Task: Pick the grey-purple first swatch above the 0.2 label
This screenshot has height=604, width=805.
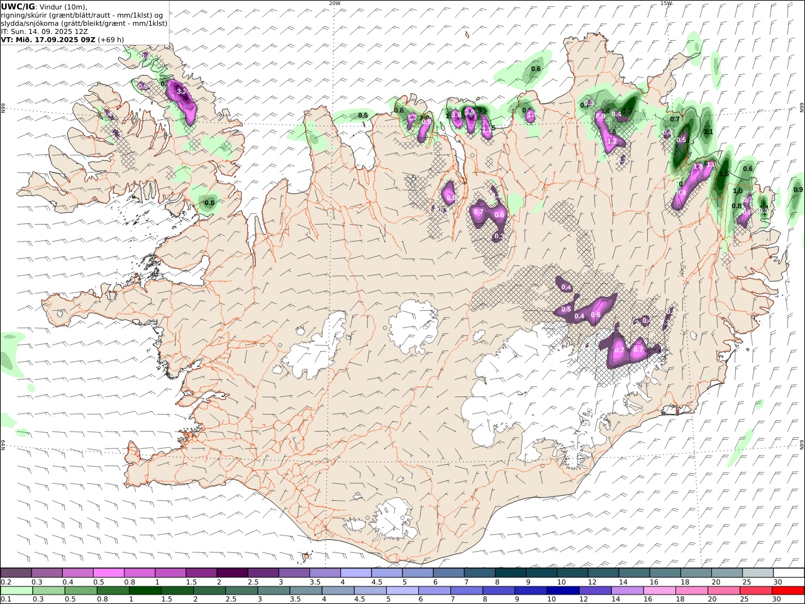Action: coord(16,573)
